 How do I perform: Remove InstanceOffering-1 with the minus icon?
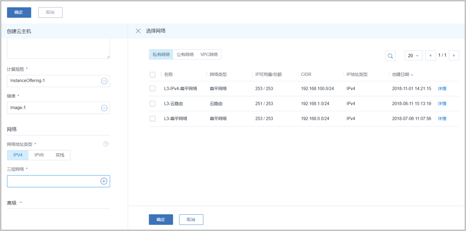tap(104, 81)
